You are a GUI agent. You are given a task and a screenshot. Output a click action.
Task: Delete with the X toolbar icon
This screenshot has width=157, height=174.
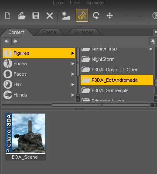pyautogui.click(x=50, y=16)
